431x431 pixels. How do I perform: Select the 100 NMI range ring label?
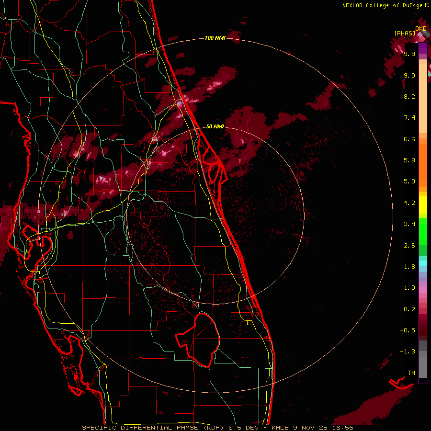tap(215, 38)
